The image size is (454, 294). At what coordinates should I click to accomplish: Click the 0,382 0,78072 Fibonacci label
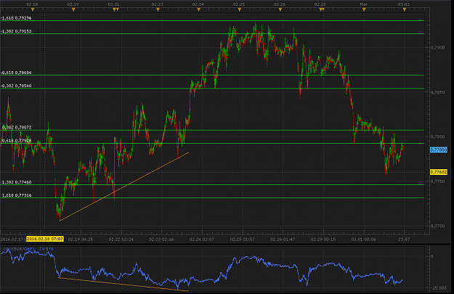pyautogui.click(x=17, y=127)
